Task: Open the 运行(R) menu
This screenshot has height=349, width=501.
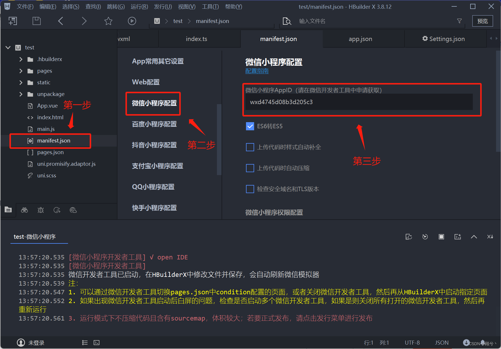Action: [139, 6]
